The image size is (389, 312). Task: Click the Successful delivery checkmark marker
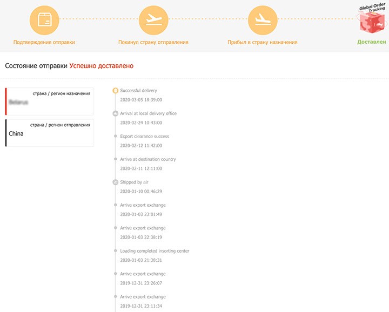click(116, 91)
